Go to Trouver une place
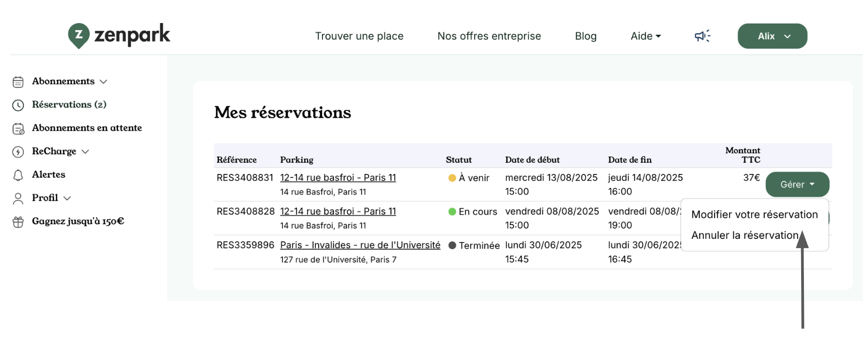Viewport: 867px width, 362px height. coord(359,36)
